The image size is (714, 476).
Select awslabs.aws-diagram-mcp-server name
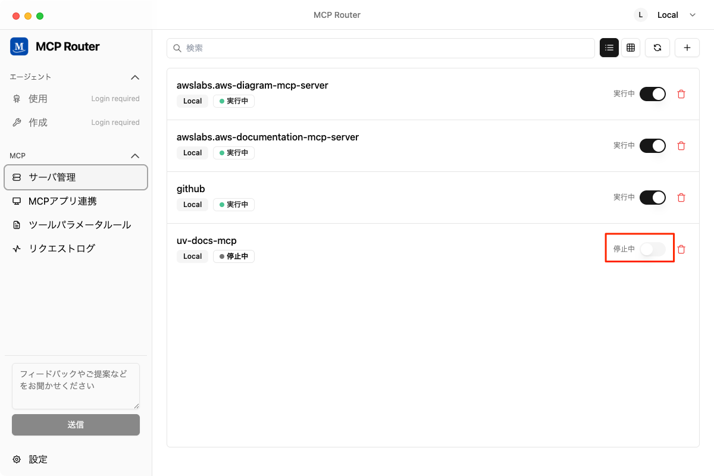pyautogui.click(x=252, y=85)
